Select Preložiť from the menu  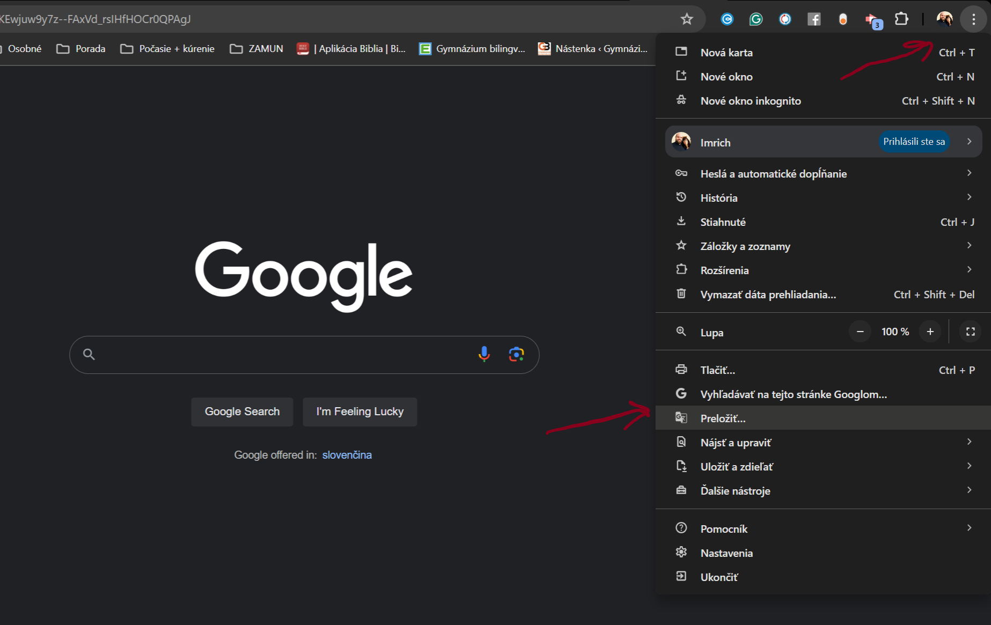(x=723, y=418)
